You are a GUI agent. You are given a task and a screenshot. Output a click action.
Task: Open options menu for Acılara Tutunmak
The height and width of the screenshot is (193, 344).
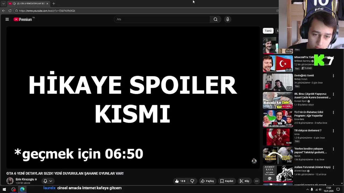pos(333,168)
